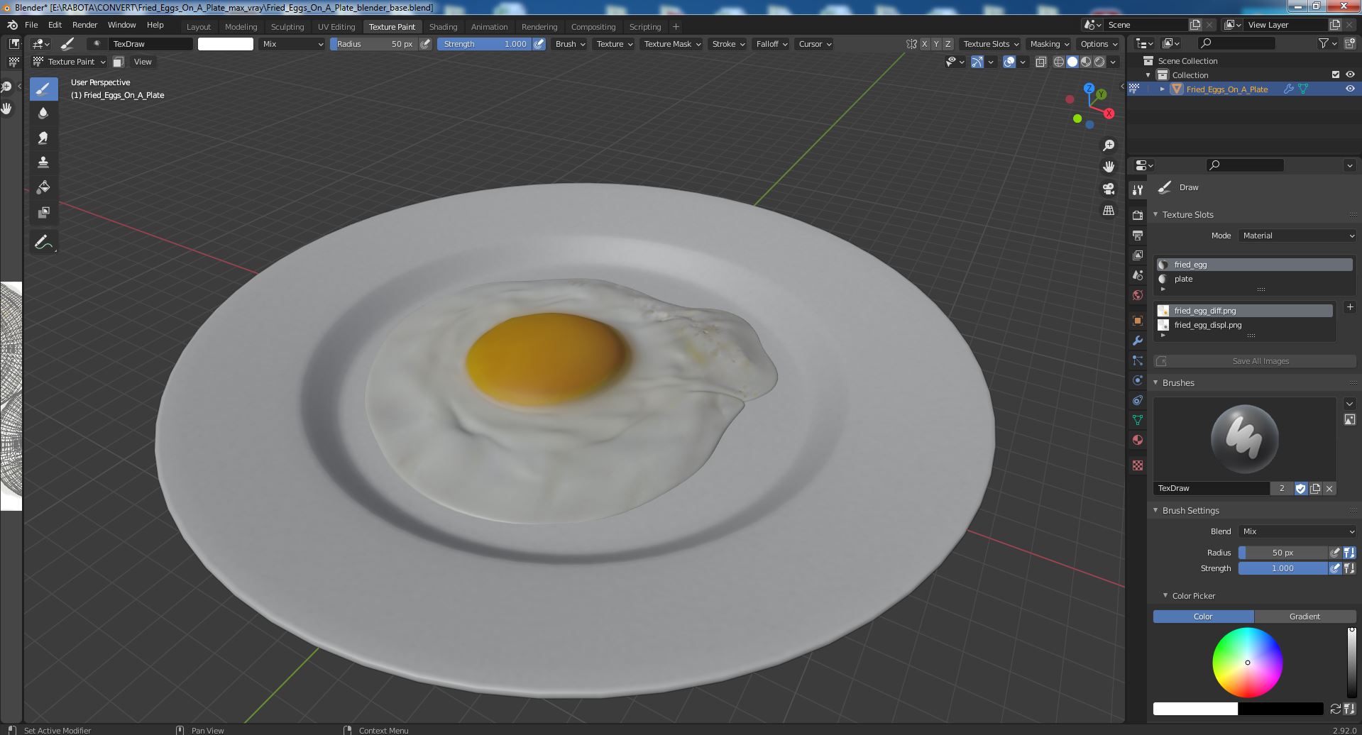Select the Soften tool

43,114
